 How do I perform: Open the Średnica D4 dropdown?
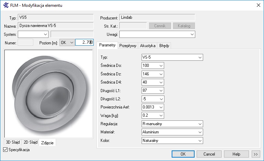pyautogui.click(x=153, y=82)
